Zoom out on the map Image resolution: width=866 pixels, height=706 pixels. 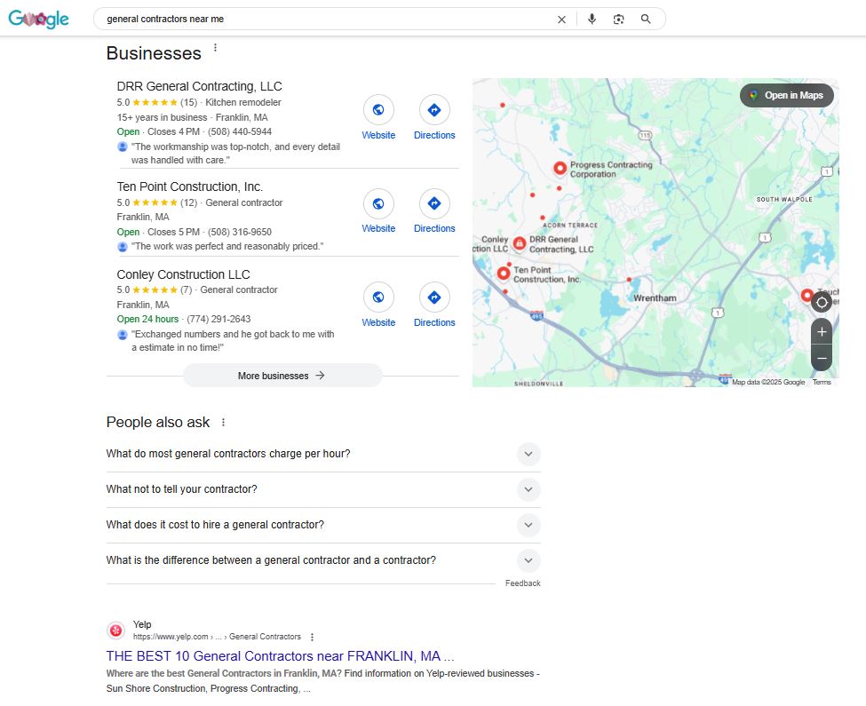[x=822, y=358]
